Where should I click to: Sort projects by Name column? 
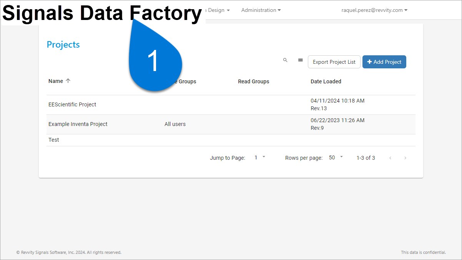[x=59, y=81]
